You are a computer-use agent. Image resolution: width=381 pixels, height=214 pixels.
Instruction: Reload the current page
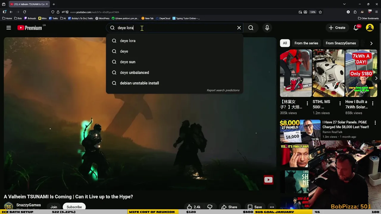click(24, 12)
